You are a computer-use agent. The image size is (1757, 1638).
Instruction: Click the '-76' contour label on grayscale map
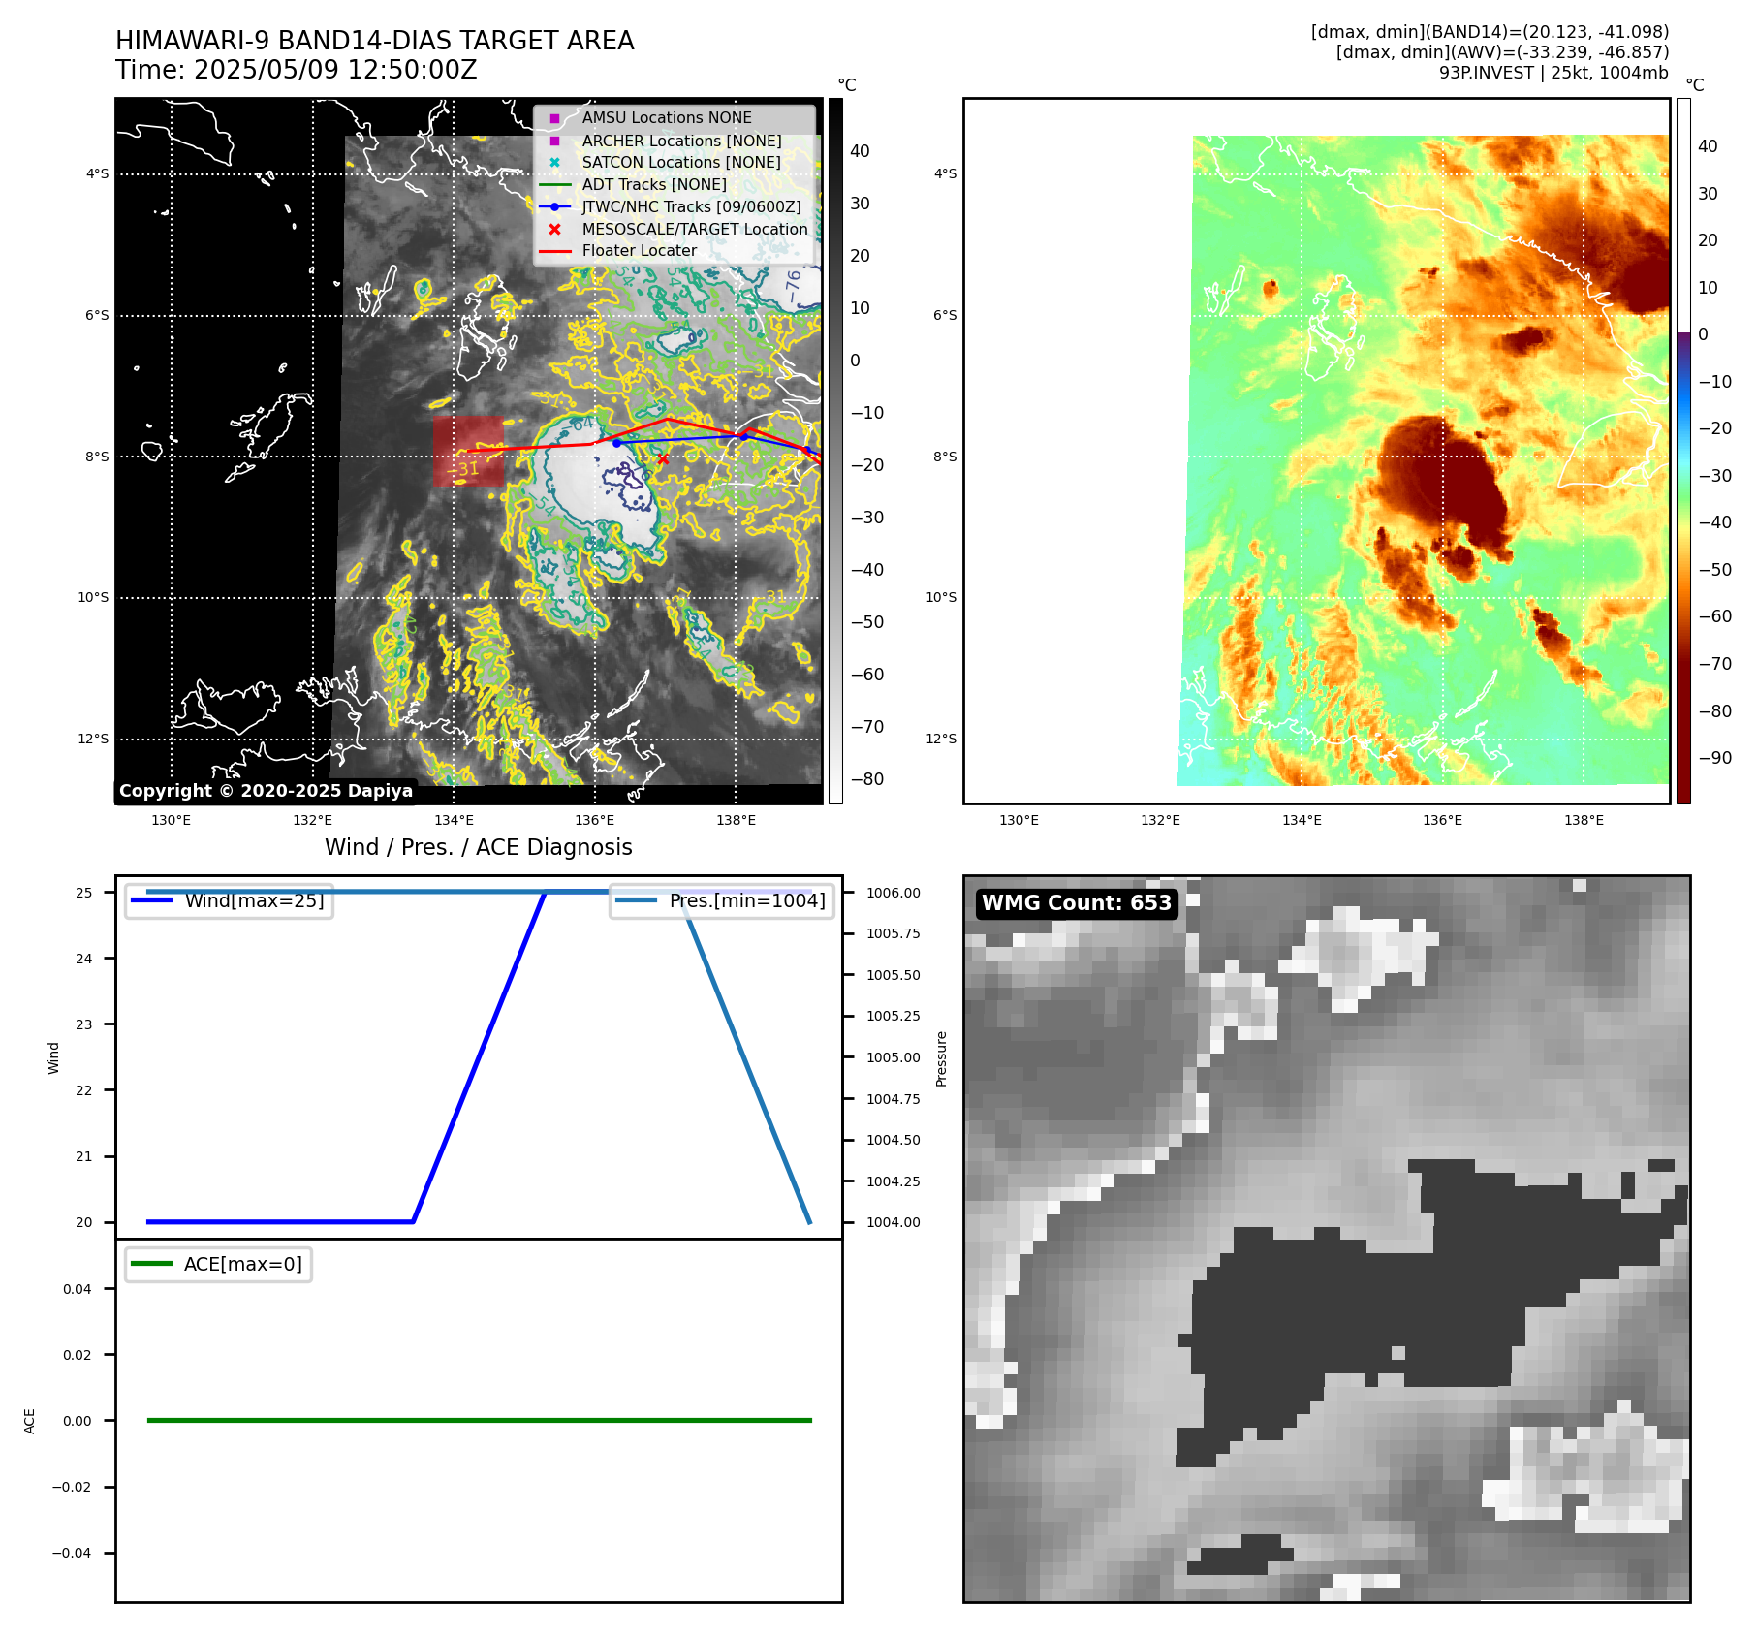[794, 284]
